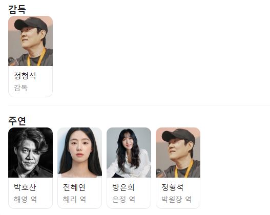This screenshot has height=215, width=270.
Task: Click the 전혜연 name link
Action: tap(74, 187)
